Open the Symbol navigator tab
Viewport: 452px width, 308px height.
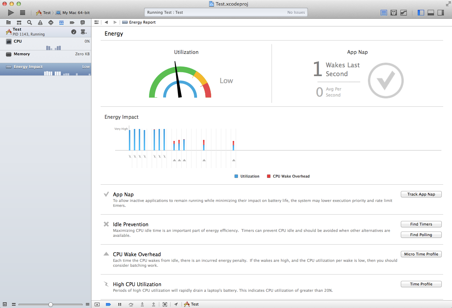point(19,23)
